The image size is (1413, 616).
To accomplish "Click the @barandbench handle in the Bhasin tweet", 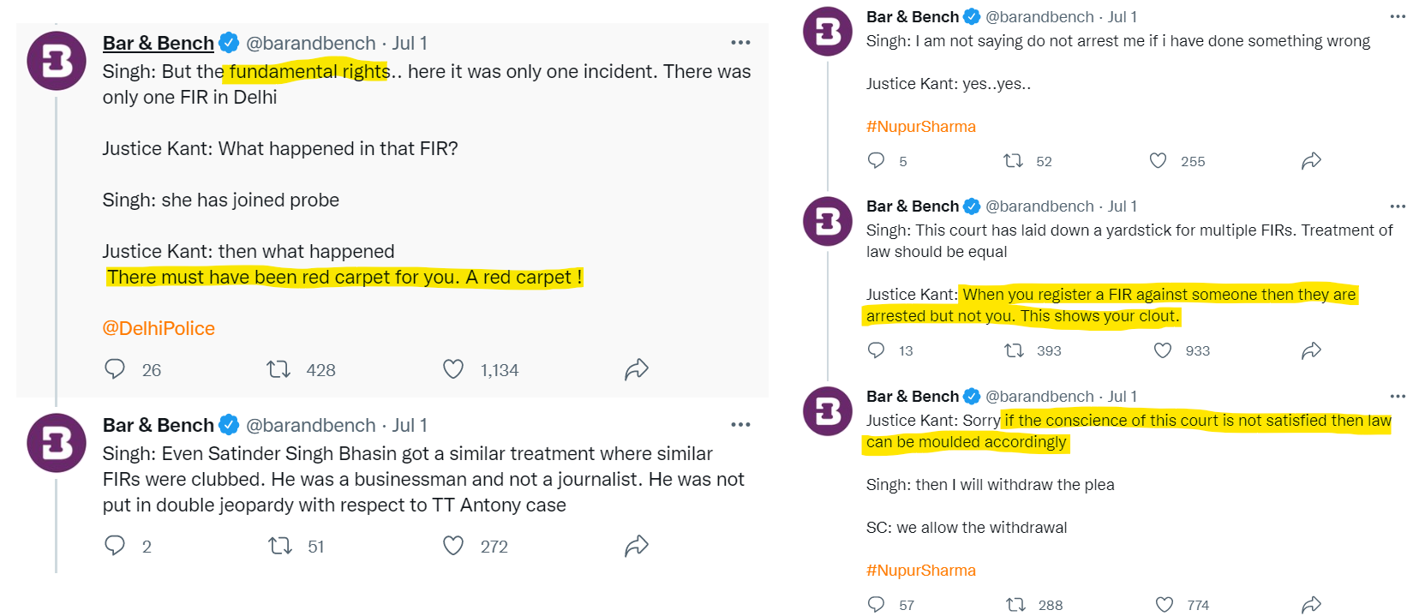I will tap(311, 425).
